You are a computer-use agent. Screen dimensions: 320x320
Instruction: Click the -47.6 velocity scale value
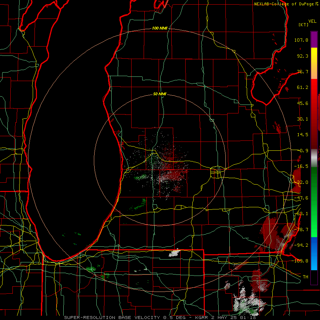301,198
